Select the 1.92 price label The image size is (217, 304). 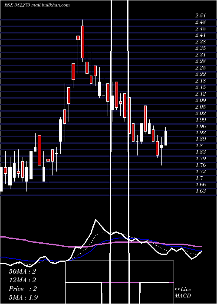point(201,132)
